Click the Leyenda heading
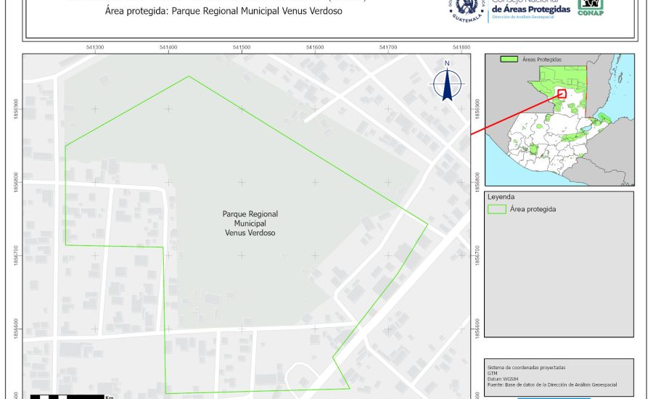 (x=501, y=197)
